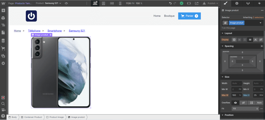
Task: Click the Max H value 25
Action: [x=255, y=95]
